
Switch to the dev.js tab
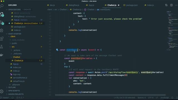(51, 5)
